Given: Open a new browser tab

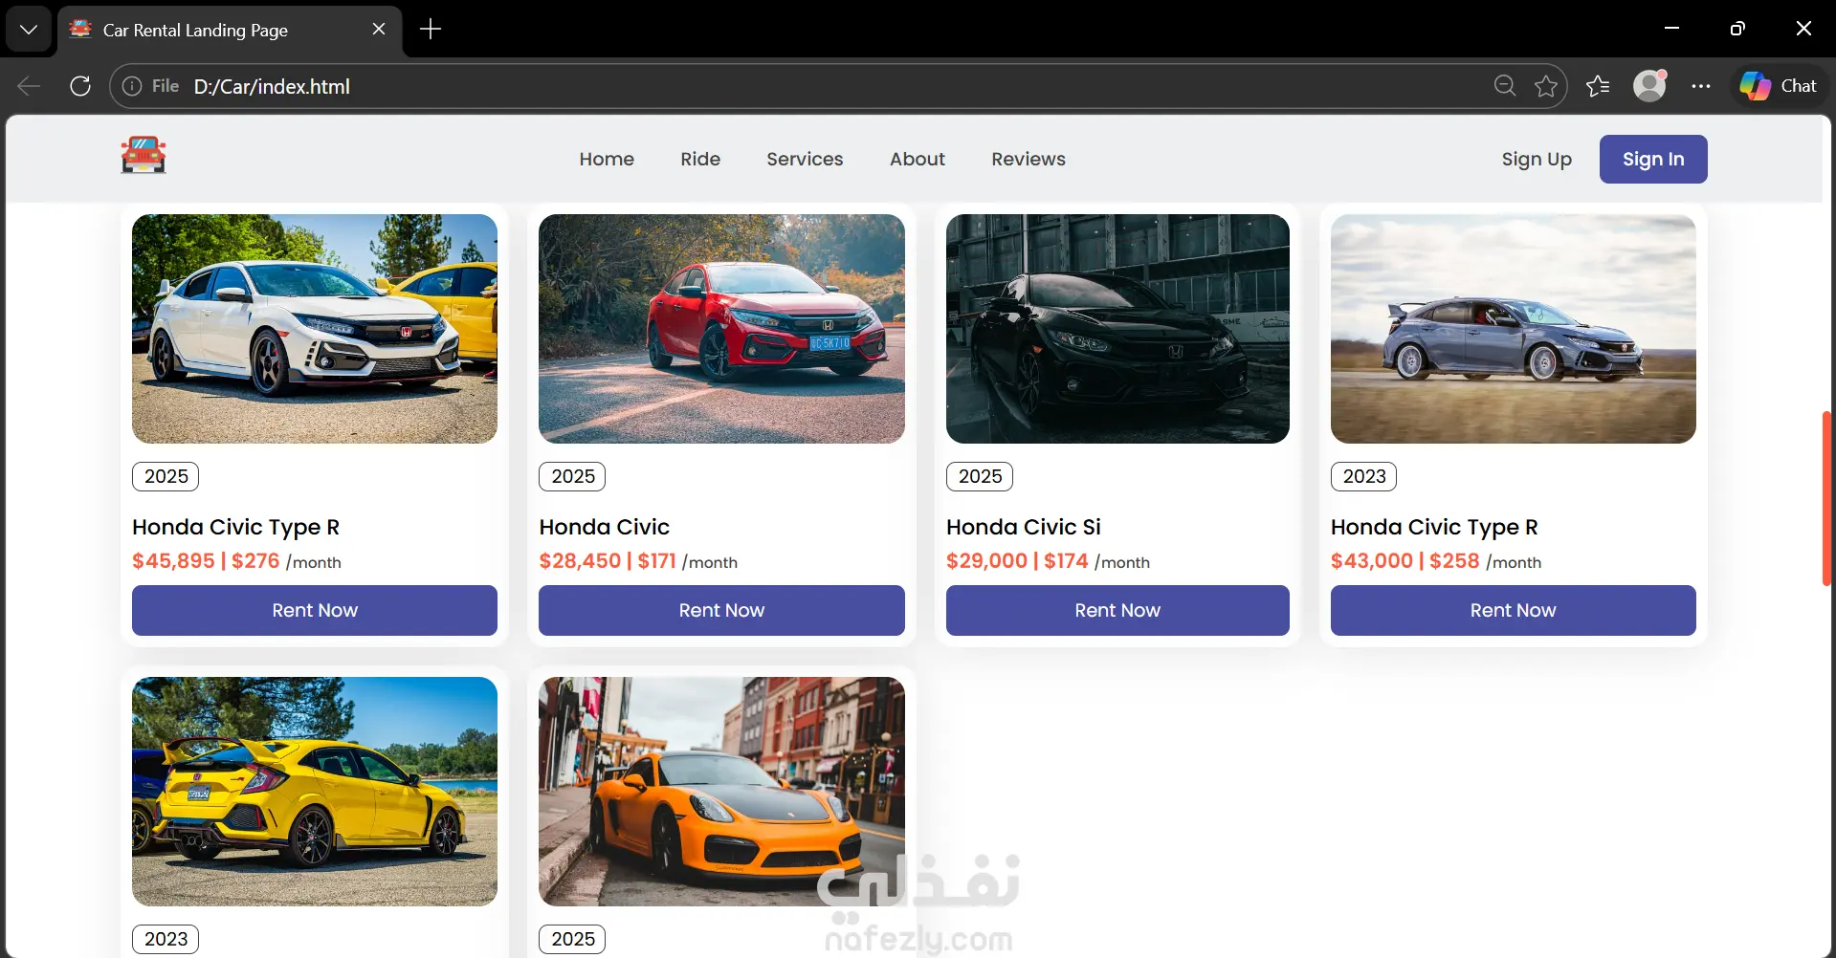Looking at the screenshot, I should click(431, 30).
